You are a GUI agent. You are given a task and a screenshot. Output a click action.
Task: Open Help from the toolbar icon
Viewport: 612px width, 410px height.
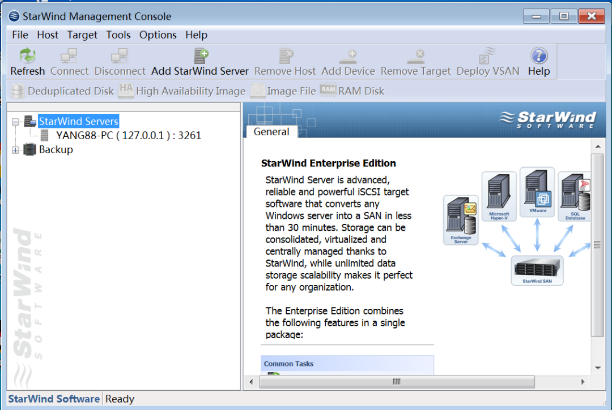(x=539, y=55)
